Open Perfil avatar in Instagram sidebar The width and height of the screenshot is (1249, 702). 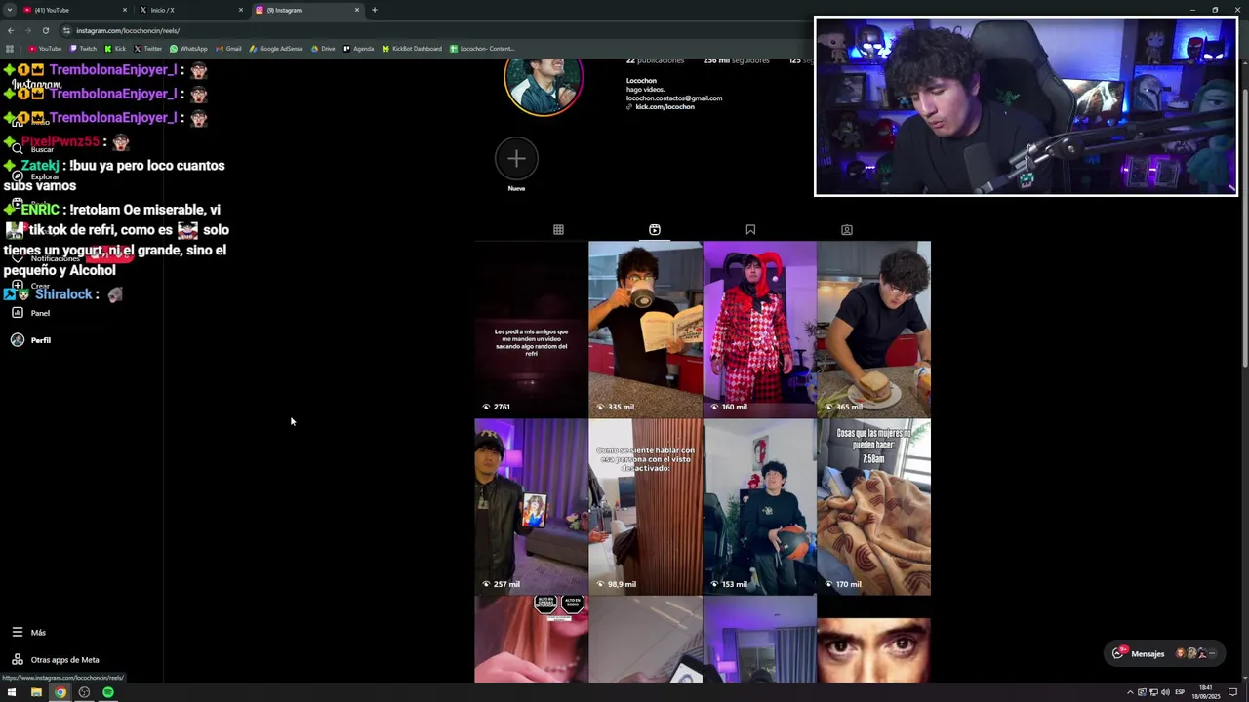point(18,340)
